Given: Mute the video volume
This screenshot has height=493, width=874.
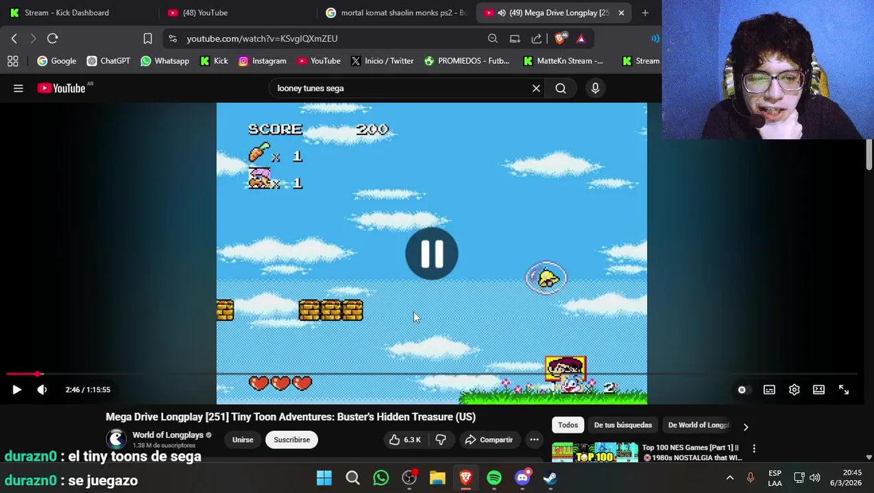Looking at the screenshot, I should coord(42,390).
